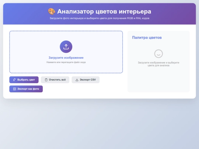This screenshot has width=199, height=149.
Task: Click the Выбрать цвет button
Action: click(x=24, y=80)
